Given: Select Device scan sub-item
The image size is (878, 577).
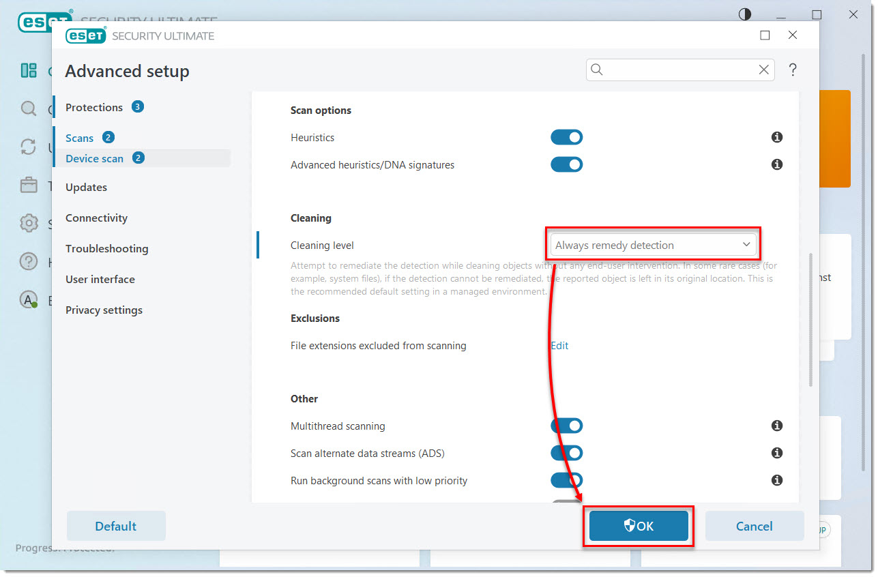Looking at the screenshot, I should [94, 158].
